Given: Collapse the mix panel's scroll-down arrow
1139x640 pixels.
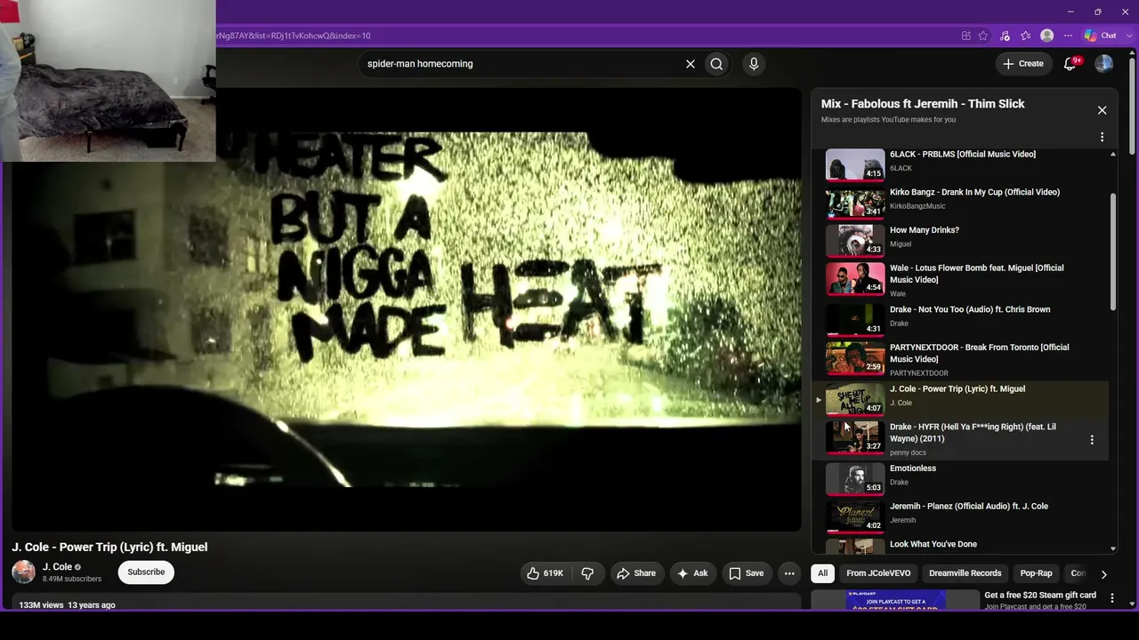Looking at the screenshot, I should click(1112, 548).
